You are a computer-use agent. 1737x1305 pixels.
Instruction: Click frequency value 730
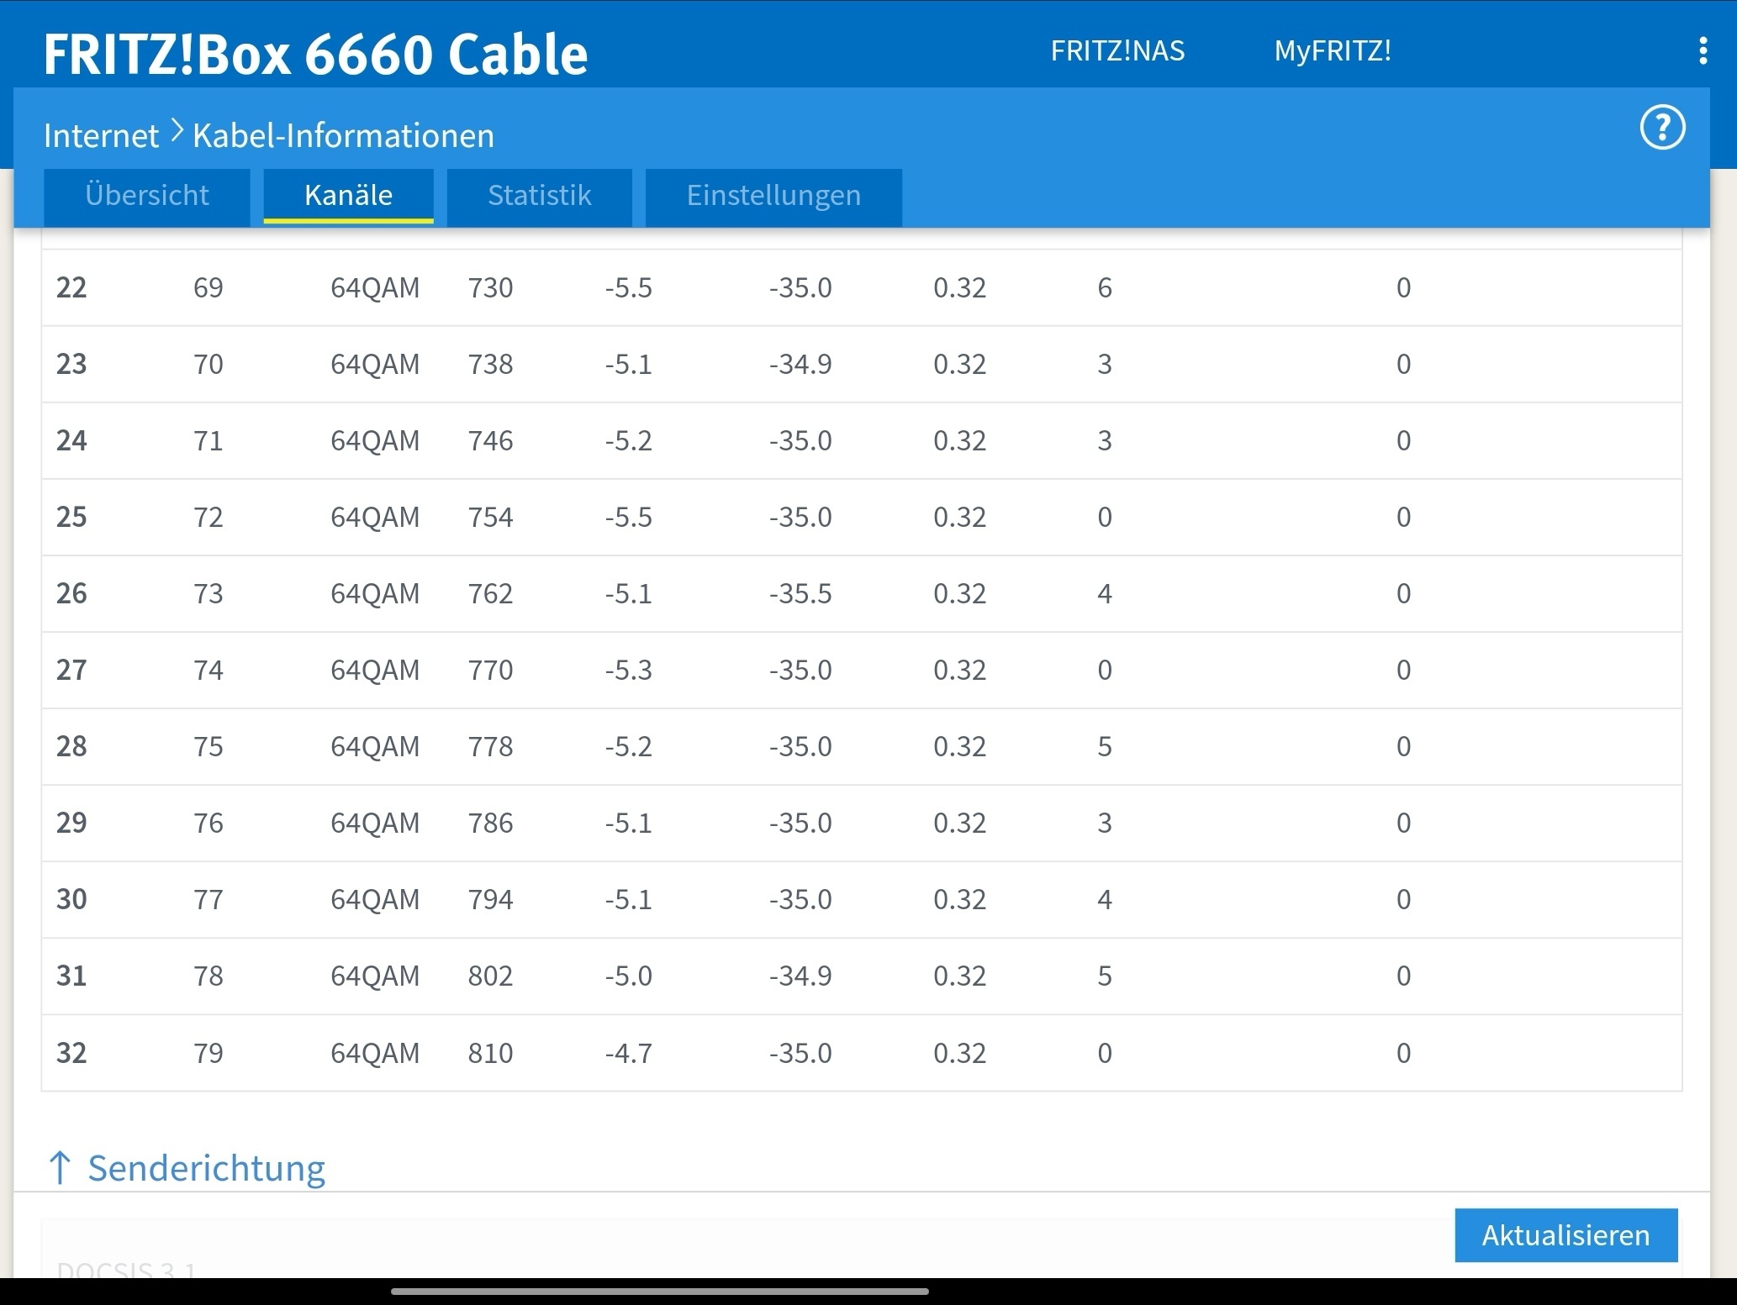click(490, 287)
